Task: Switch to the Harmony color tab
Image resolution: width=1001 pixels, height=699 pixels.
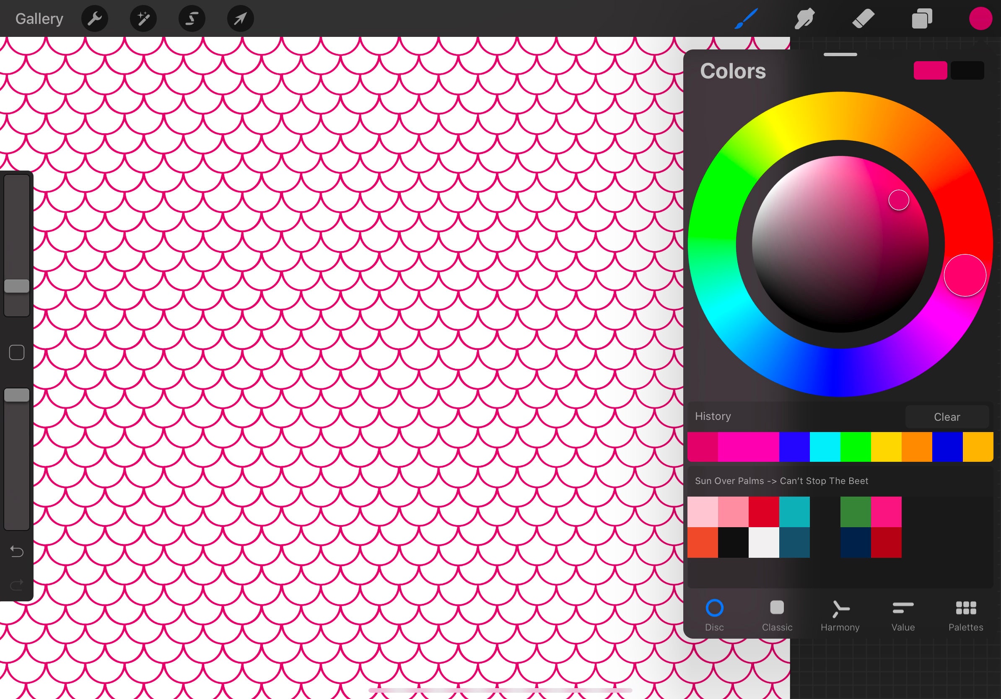Action: [839, 614]
